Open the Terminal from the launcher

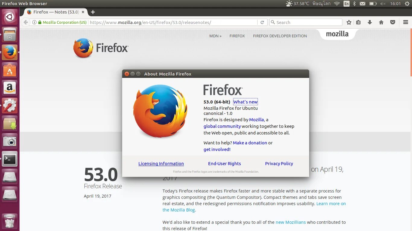(10, 159)
